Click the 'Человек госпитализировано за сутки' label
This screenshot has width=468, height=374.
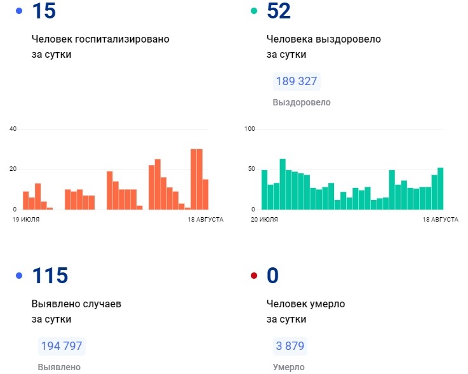[x=100, y=46]
